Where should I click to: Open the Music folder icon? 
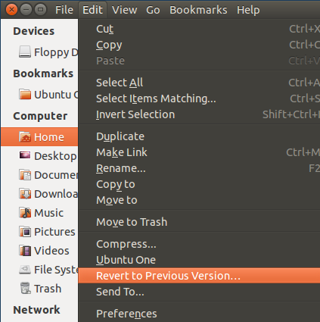click(25, 213)
